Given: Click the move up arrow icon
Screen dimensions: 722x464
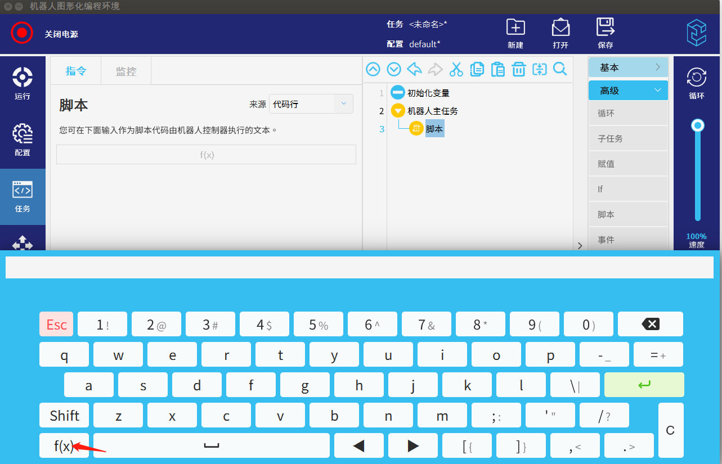Looking at the screenshot, I should point(373,69).
